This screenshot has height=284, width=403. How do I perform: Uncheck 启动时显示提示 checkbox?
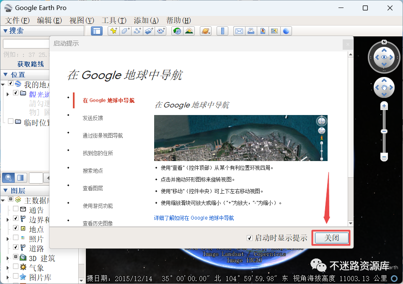(x=249, y=238)
